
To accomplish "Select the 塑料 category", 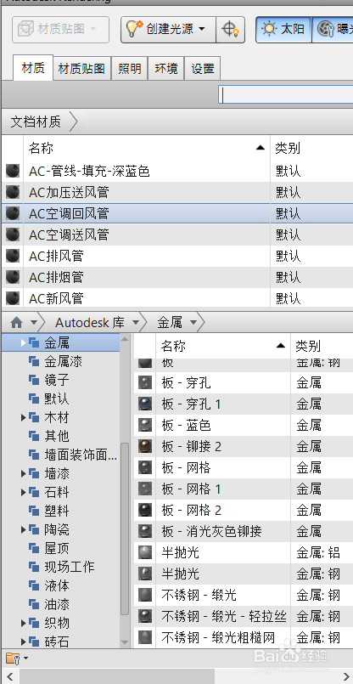I will 57,512.
